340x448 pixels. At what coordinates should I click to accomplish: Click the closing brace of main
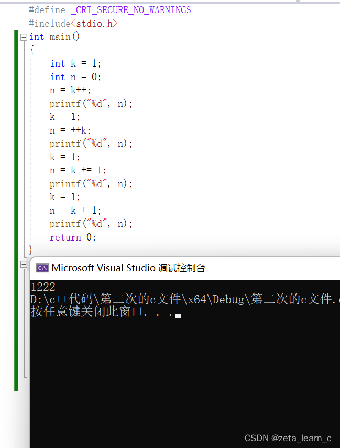[31, 250]
